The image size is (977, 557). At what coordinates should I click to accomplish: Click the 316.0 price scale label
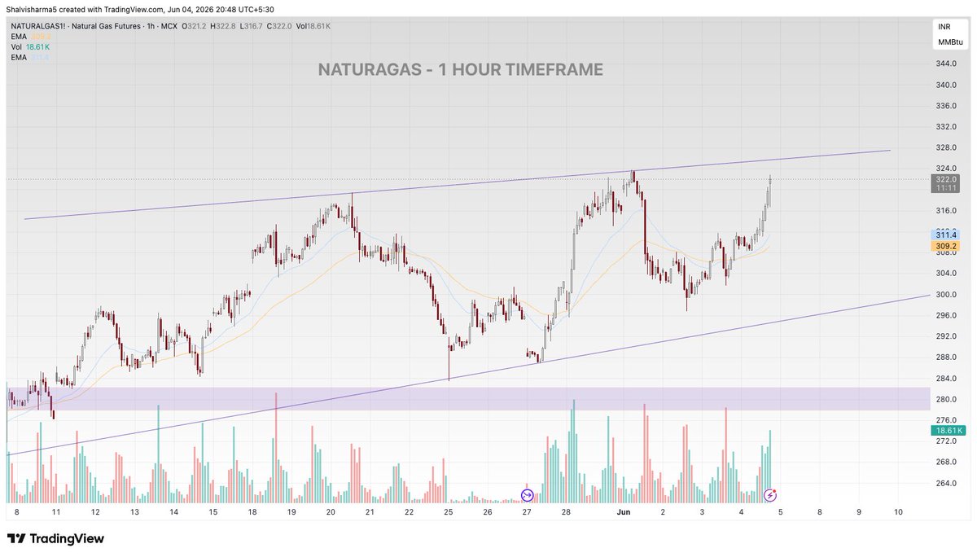[946, 210]
